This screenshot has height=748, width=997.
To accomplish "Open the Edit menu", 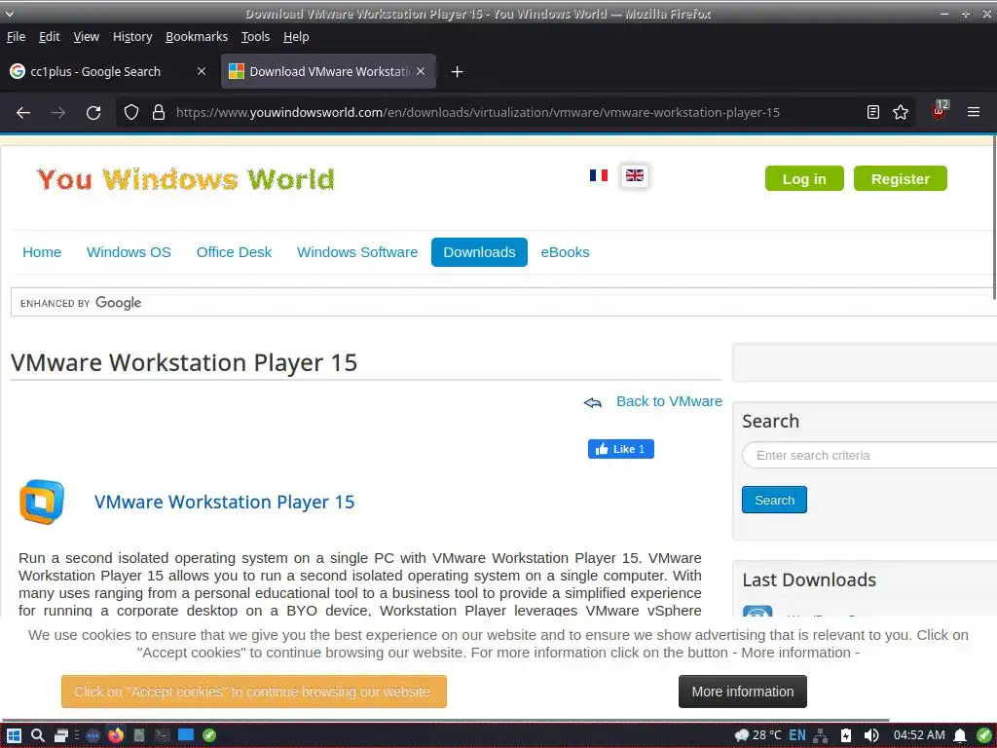I will (x=49, y=37).
